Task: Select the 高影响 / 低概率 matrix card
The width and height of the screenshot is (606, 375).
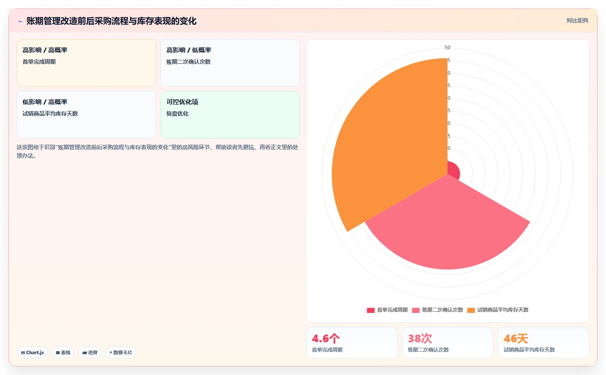Action: point(230,63)
